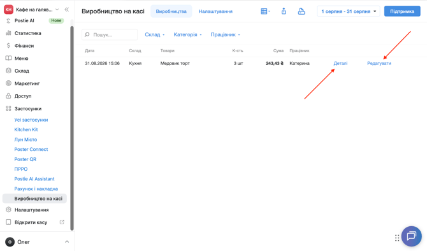Open the Категорія filter dropdown
Viewport: 427px width, 251px height.
(x=187, y=34)
